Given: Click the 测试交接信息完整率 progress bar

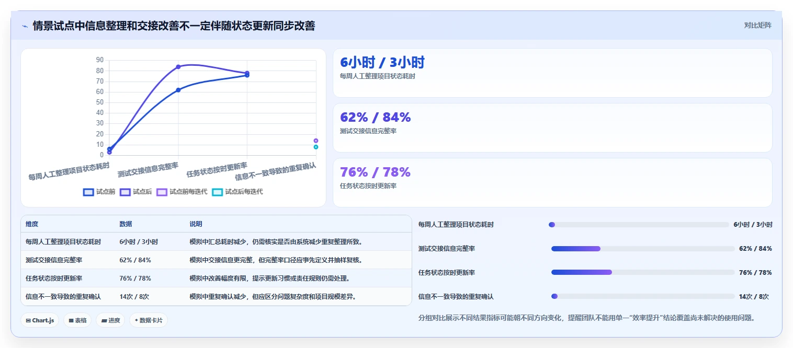Looking at the screenshot, I should (643, 249).
